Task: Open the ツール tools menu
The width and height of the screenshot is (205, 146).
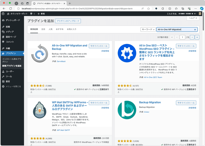Action: [12, 76]
